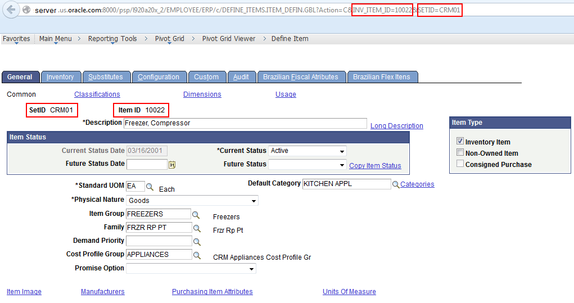
Task: Enable the Non-Owned Item checkbox
Action: pos(460,152)
